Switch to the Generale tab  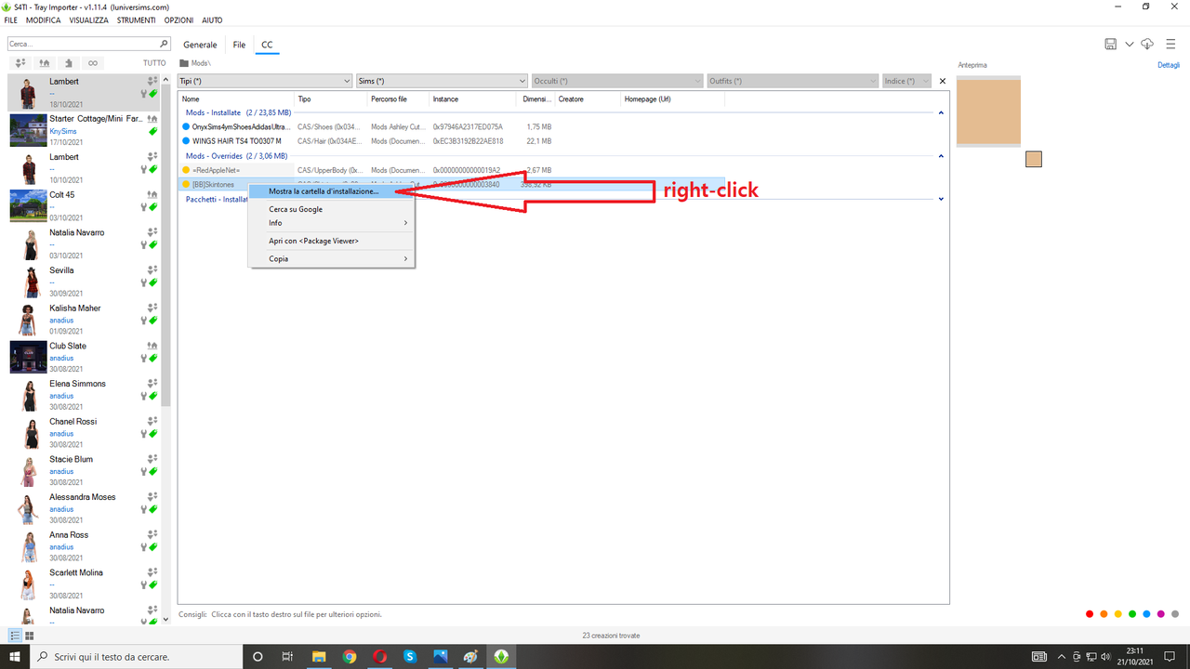tap(200, 44)
